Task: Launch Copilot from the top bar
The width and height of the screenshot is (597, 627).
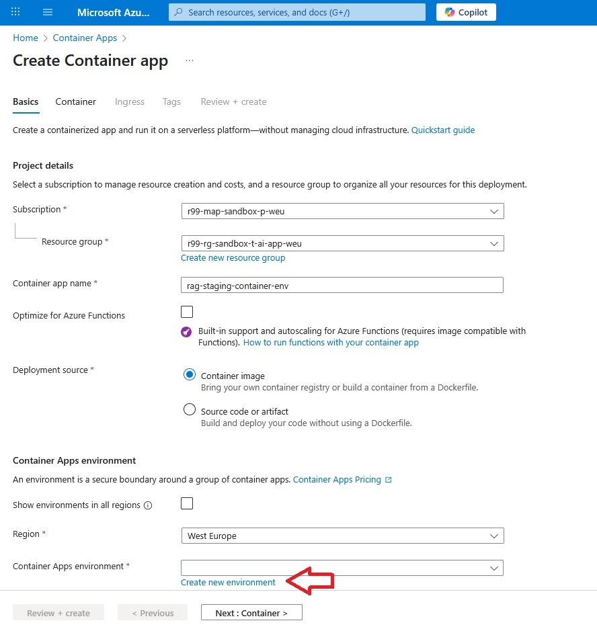Action: click(x=465, y=12)
